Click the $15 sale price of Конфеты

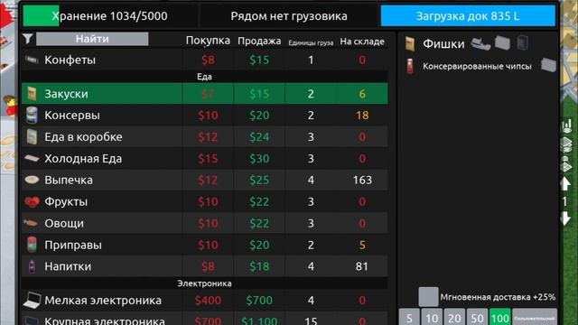pos(259,60)
